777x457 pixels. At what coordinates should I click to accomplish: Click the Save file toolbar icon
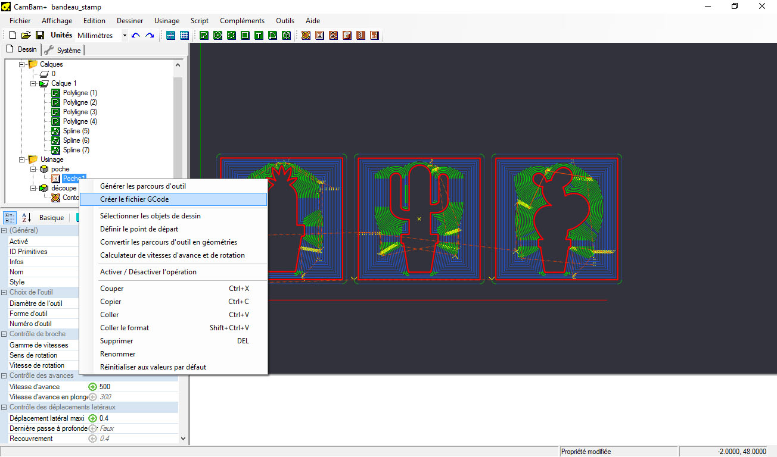tap(40, 35)
